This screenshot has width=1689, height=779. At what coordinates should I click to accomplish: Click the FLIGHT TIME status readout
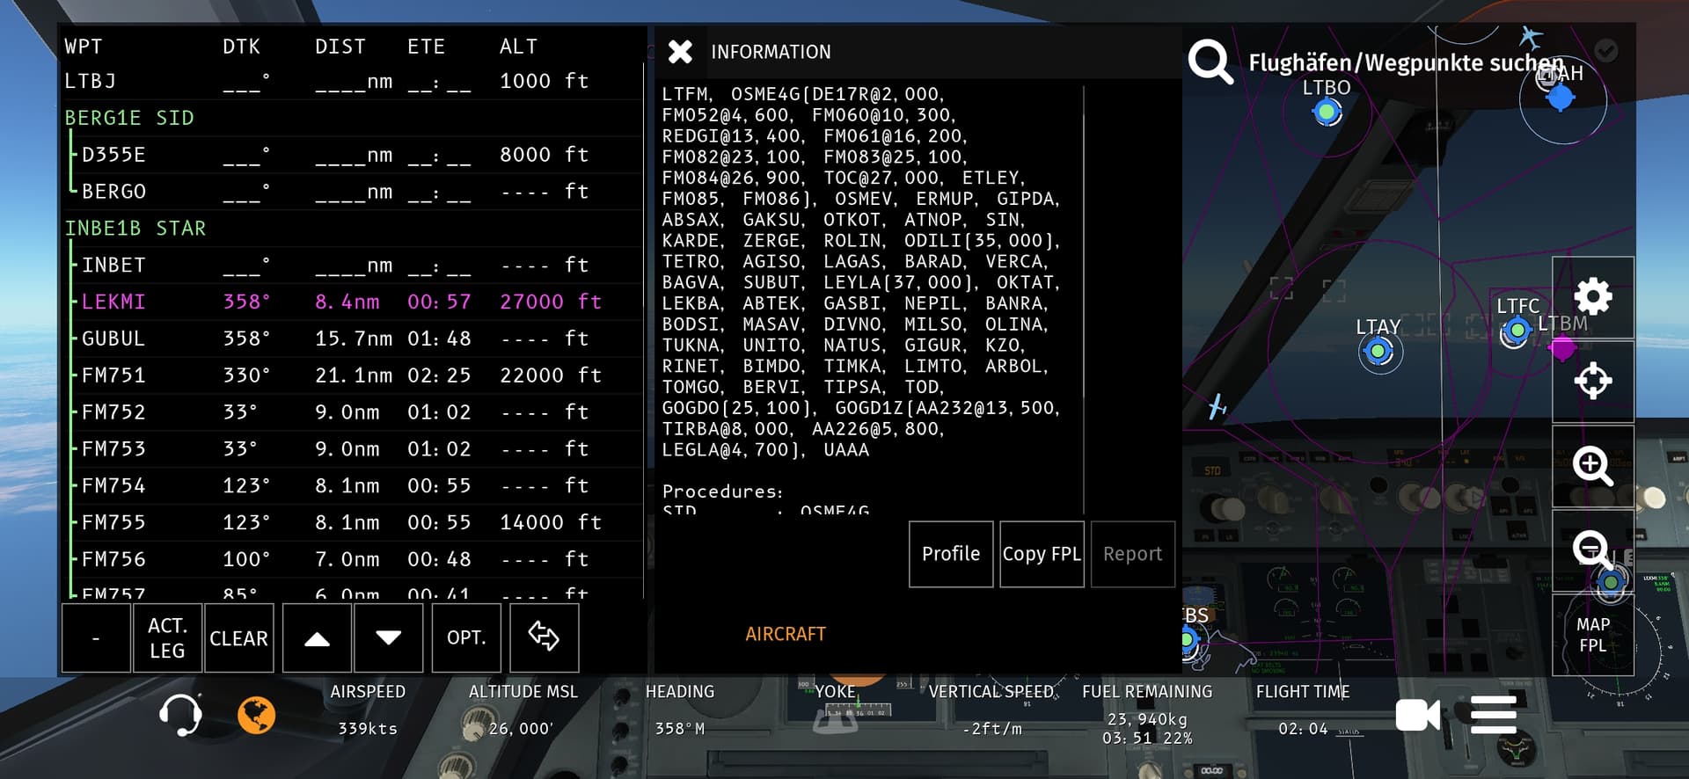(1303, 710)
